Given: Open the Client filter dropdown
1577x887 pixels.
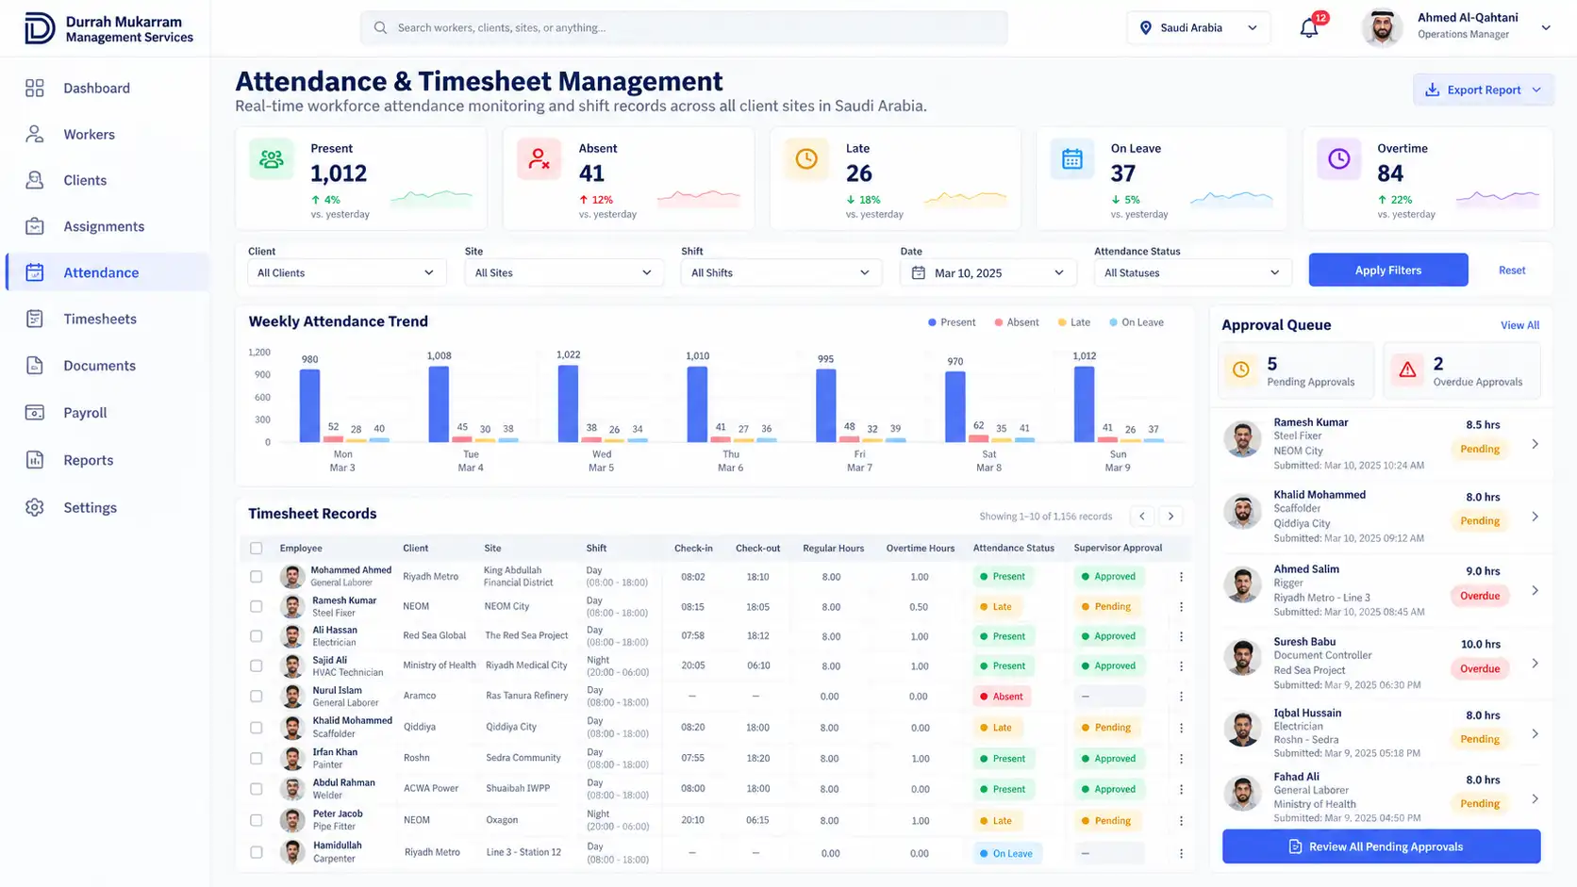Looking at the screenshot, I should coord(346,272).
